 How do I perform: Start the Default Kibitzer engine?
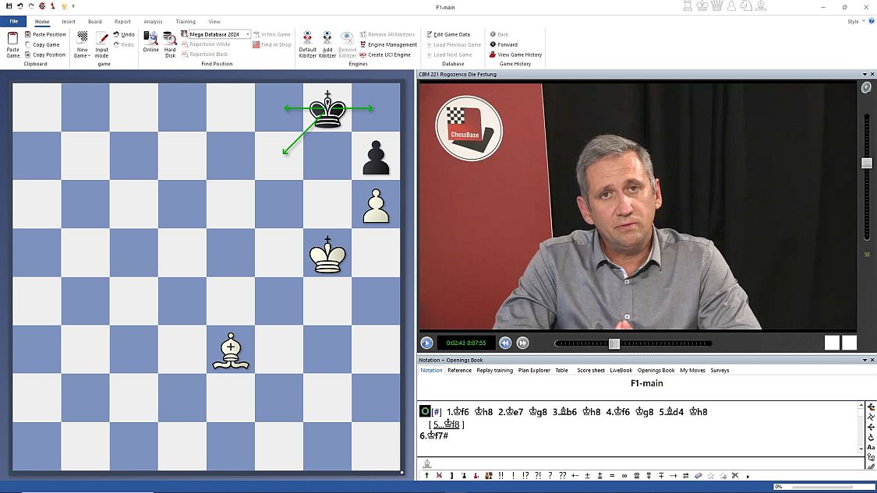[307, 43]
